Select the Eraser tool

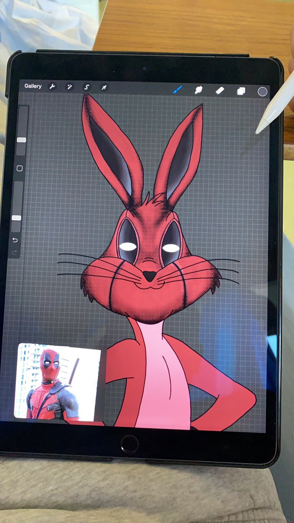pos(220,91)
